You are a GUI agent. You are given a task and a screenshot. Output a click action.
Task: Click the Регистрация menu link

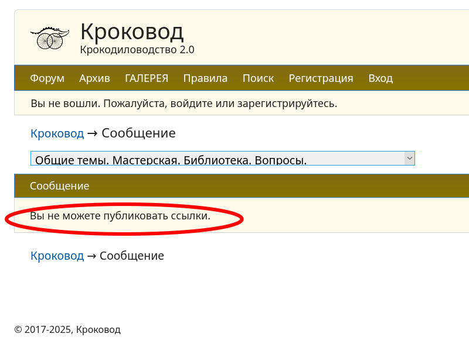[321, 78]
